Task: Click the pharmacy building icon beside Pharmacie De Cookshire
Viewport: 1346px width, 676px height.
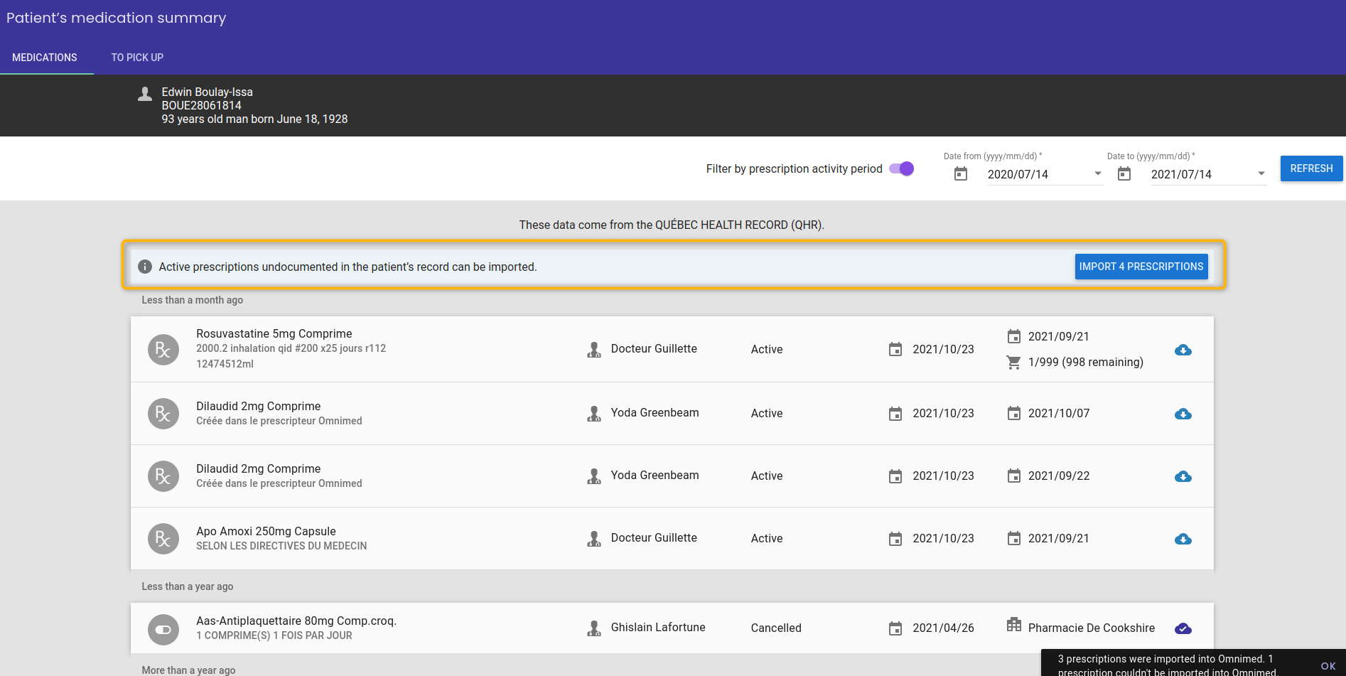Action: pos(1014,625)
